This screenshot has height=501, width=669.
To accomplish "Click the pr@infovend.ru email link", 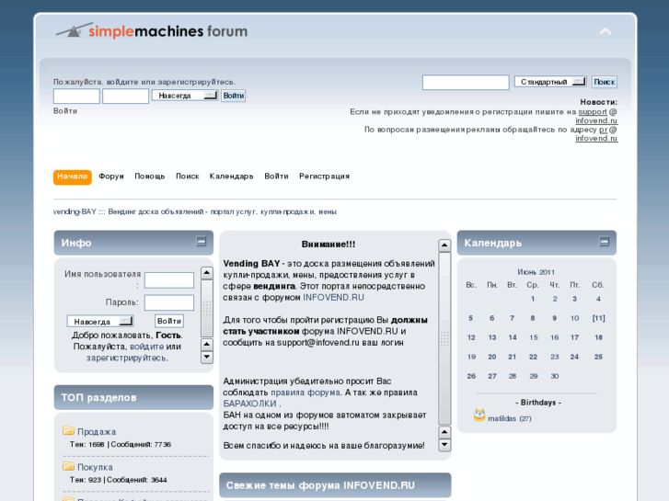I will tap(596, 133).
